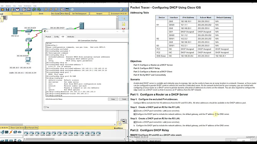Viewport: 257px width, 144px height.
Task: Open network information 'i' icon
Action: point(121,10)
